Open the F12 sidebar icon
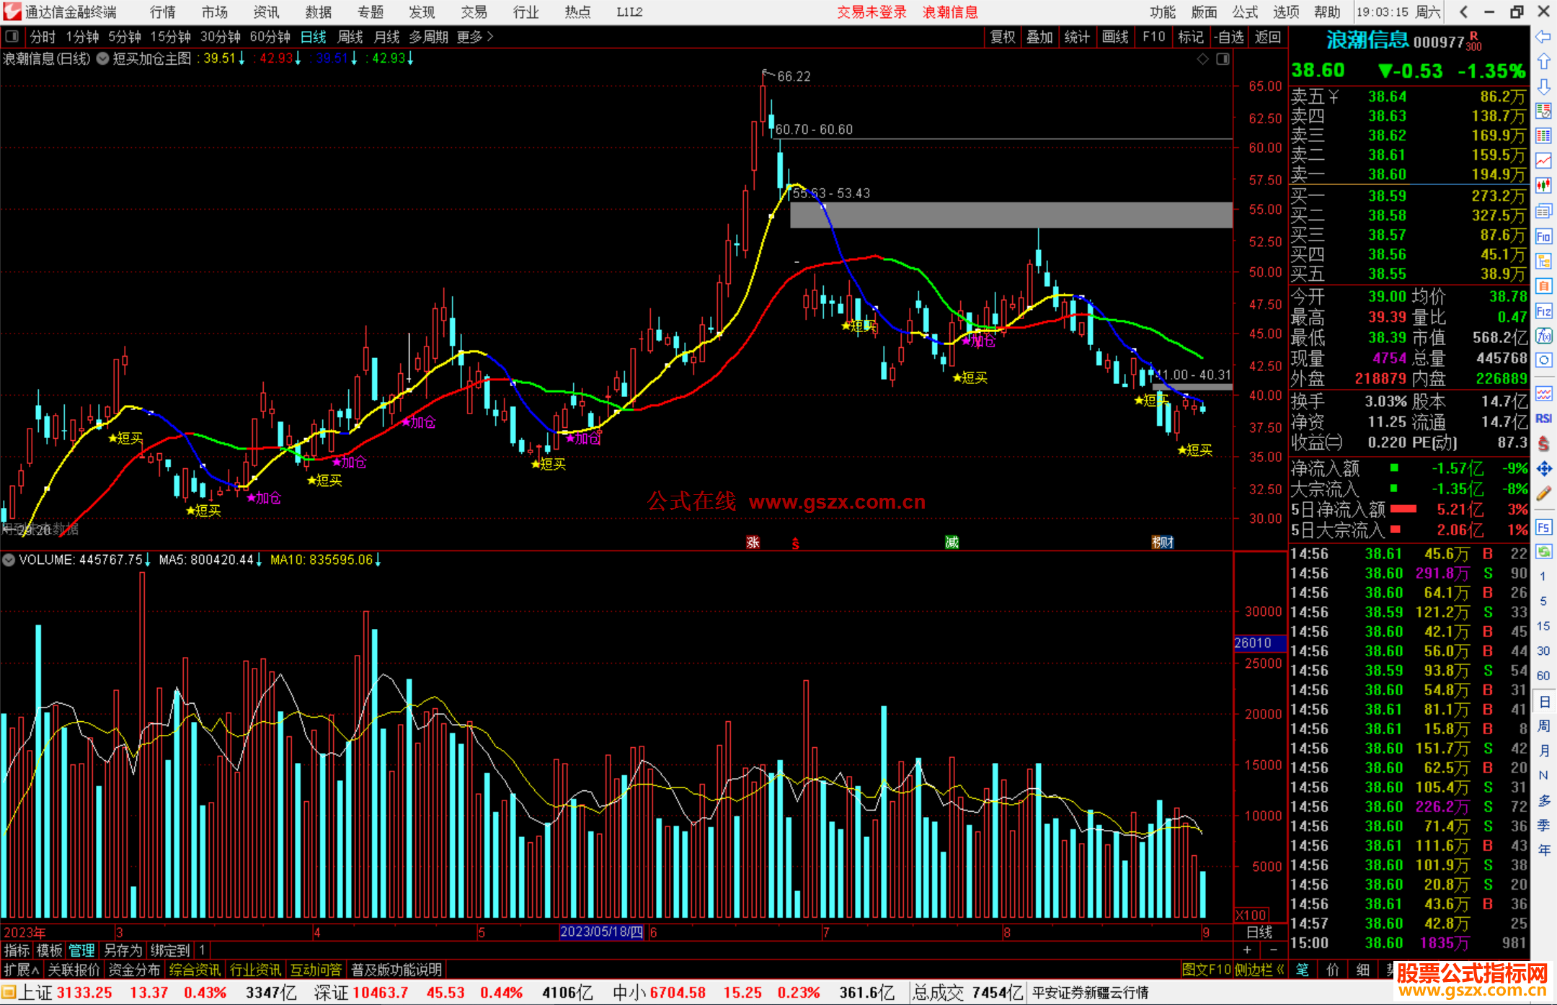 tap(1543, 311)
